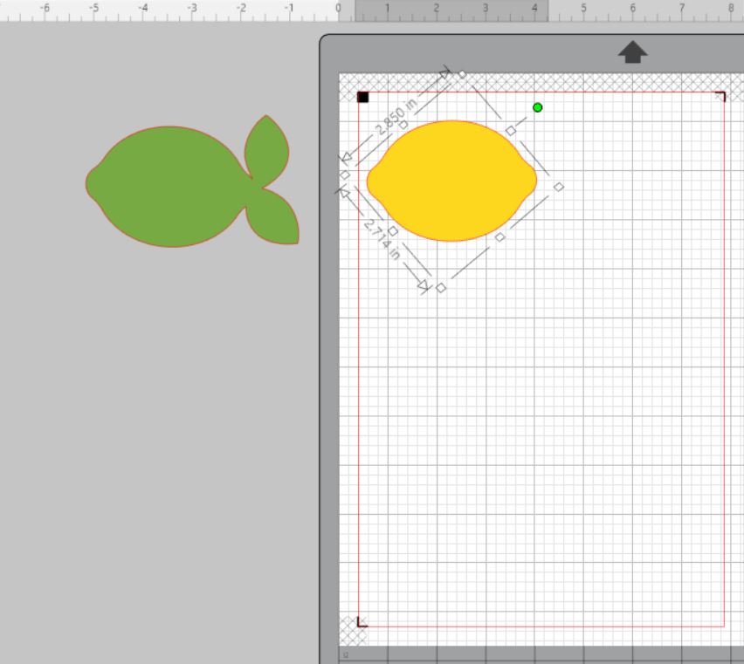
Task: Click the bottom-left corner registration mark
Action: pyautogui.click(x=362, y=621)
